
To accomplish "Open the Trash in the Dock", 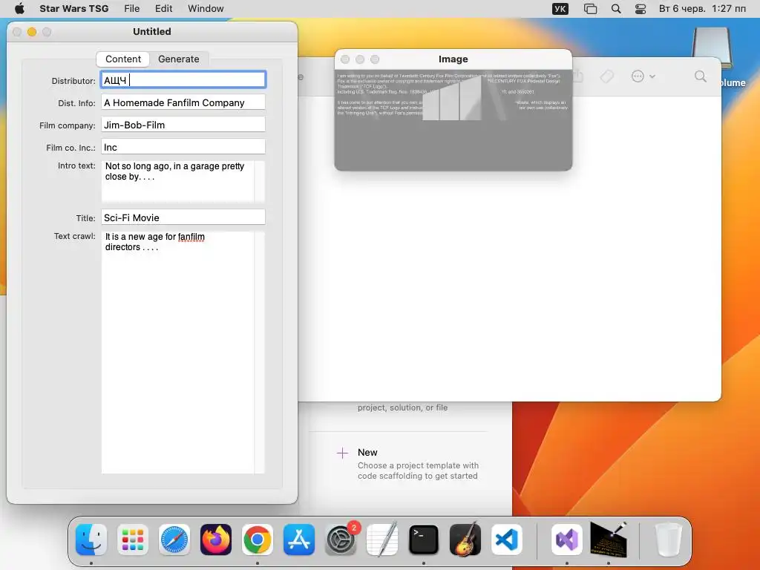I will pos(669,540).
